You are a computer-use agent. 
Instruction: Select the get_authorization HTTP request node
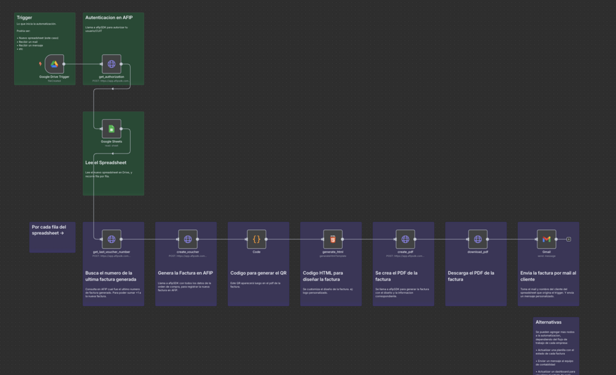point(112,64)
